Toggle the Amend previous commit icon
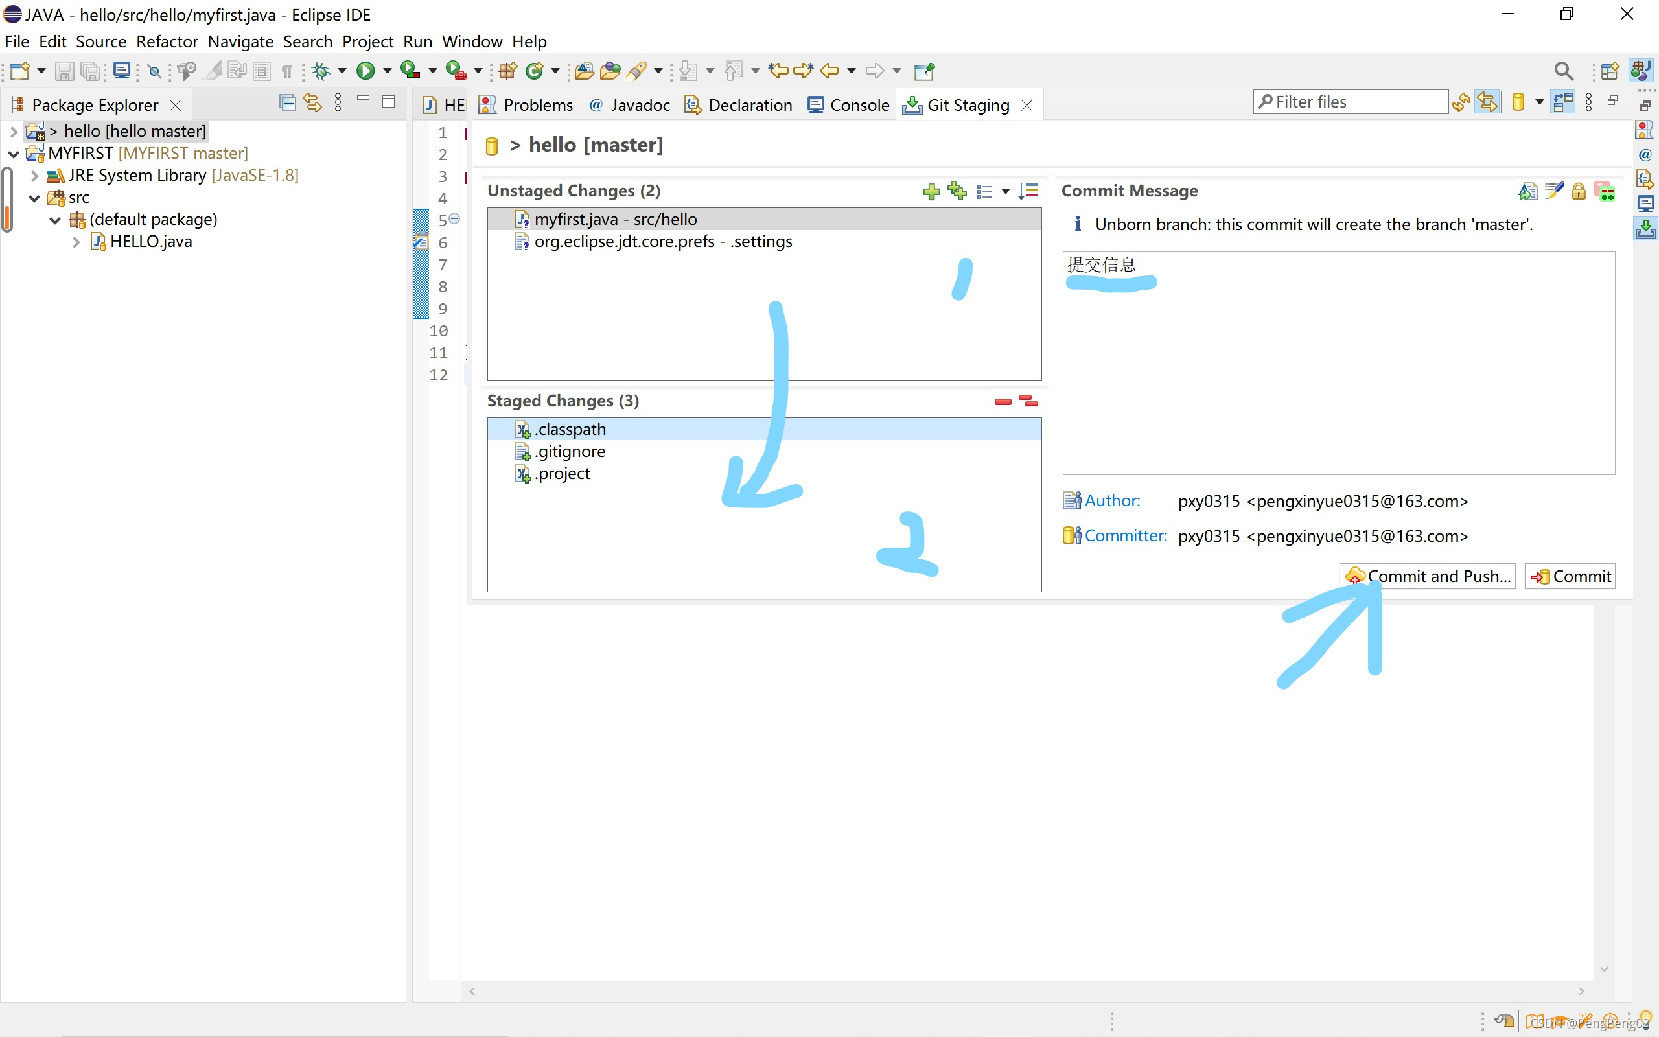1659x1037 pixels. click(1527, 191)
